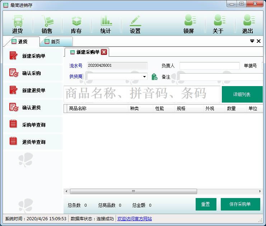The height and width of the screenshot is (226, 266).
Task: Open the 关于 about icon
Action: pos(218,24)
